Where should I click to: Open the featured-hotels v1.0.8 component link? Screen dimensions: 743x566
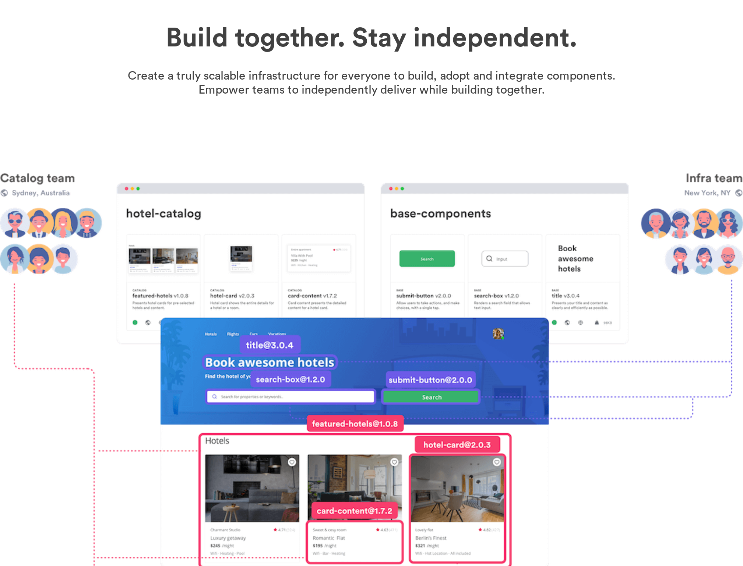point(160,296)
